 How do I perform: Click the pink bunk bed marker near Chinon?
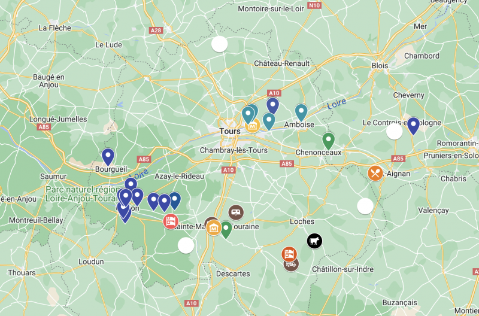click(x=171, y=221)
